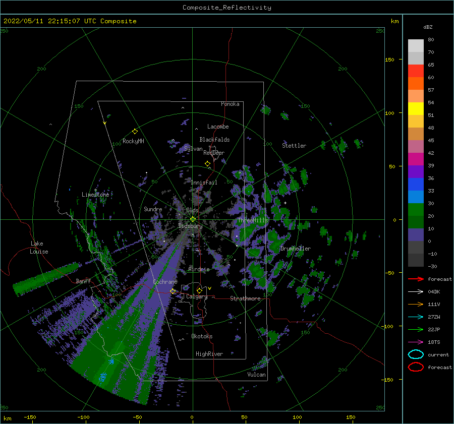Click the Ponoka town label

(x=230, y=104)
